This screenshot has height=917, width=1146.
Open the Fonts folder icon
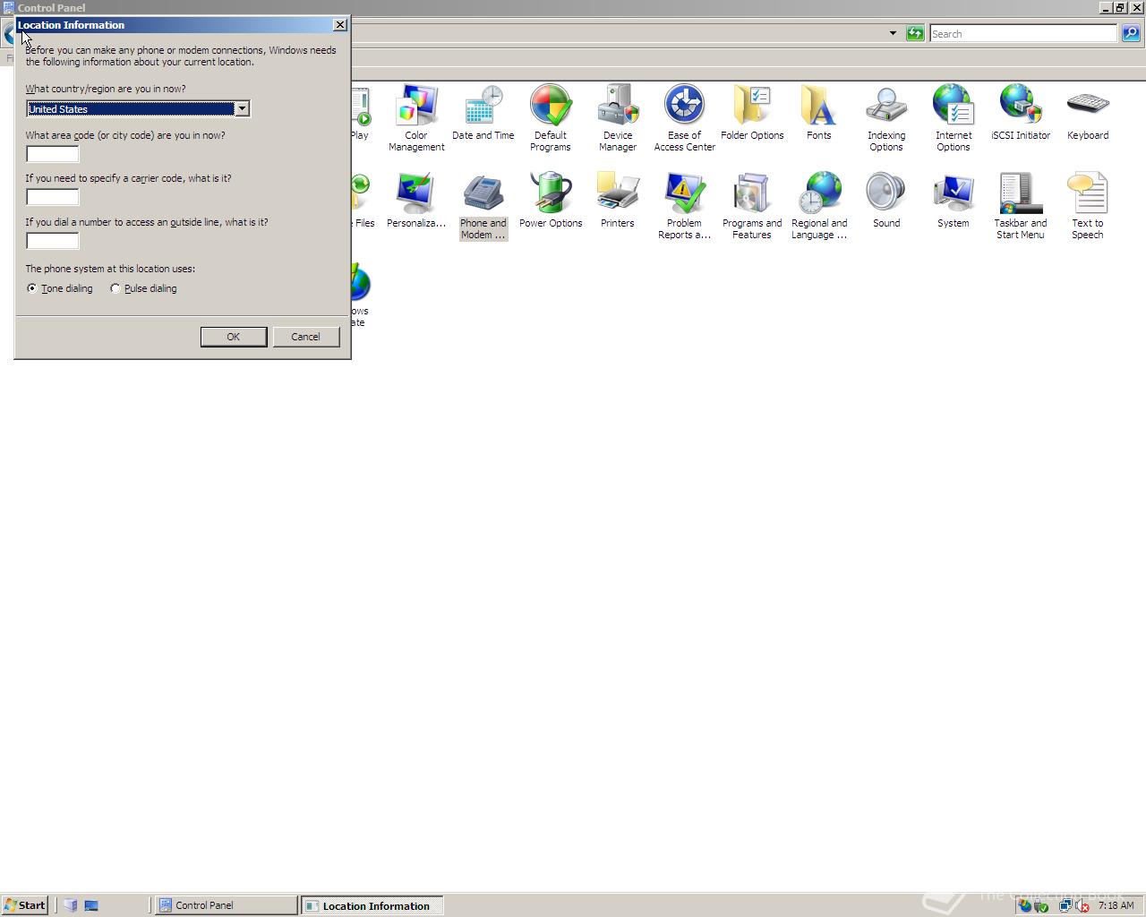coord(819,113)
